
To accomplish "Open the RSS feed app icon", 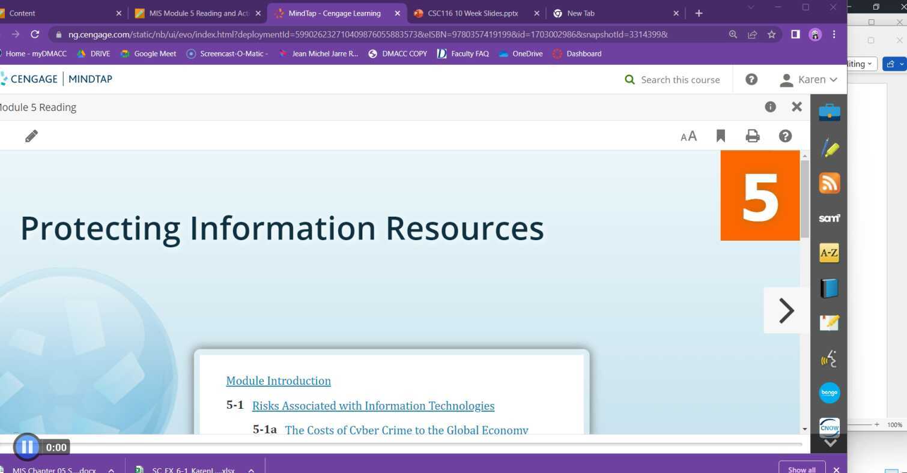I will click(x=829, y=183).
